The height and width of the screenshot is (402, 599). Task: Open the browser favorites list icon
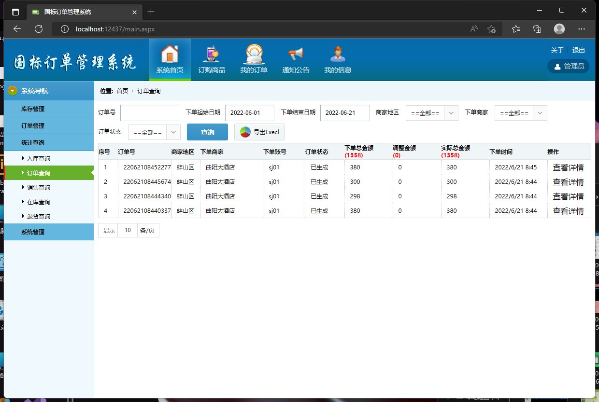516,29
